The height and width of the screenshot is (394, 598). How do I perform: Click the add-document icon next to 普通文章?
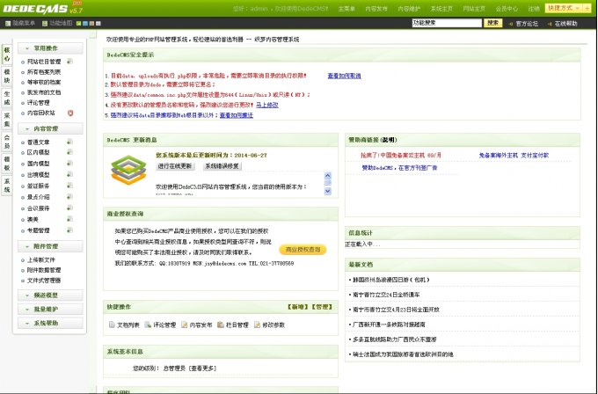[x=69, y=142]
